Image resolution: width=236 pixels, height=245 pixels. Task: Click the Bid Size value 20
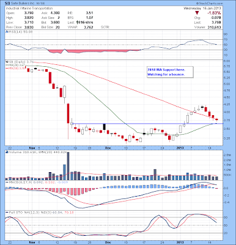click(57, 27)
